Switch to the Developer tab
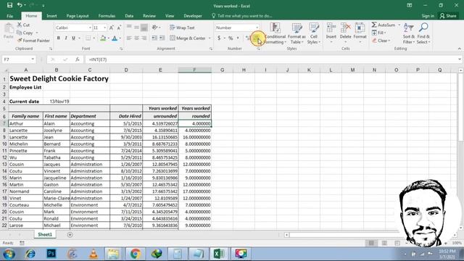This screenshot has height=261, width=464. (x=193, y=16)
